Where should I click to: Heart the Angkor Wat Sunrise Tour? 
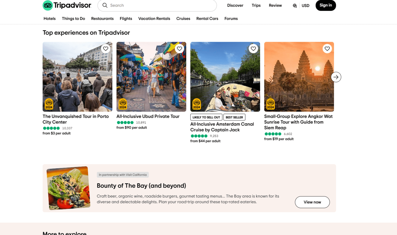pyautogui.click(x=327, y=49)
